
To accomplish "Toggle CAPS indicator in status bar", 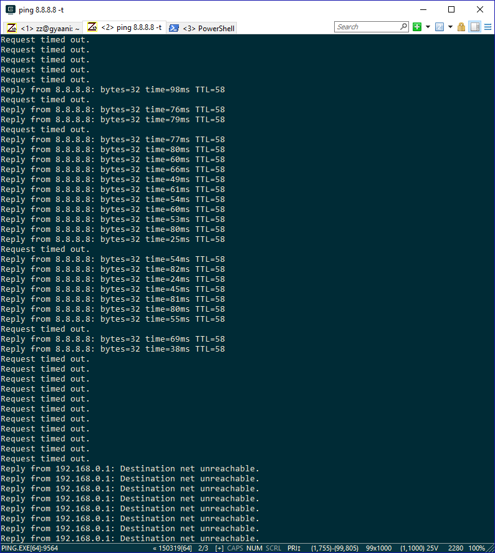I will (x=235, y=548).
